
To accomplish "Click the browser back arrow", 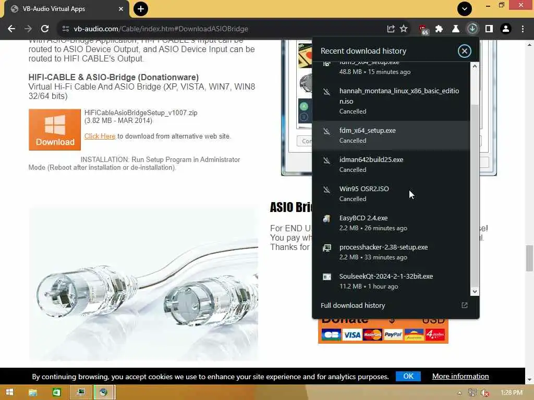I will click(11, 29).
